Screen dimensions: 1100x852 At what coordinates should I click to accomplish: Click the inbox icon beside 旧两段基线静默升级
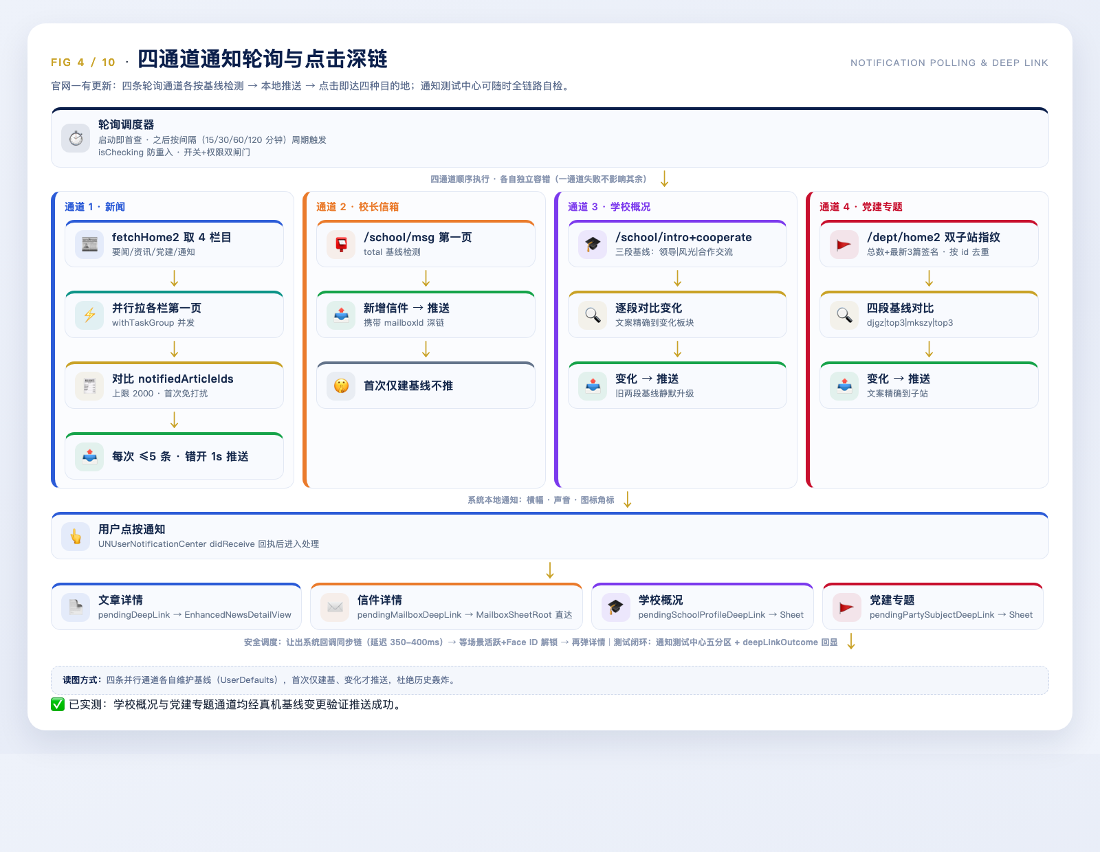(593, 386)
